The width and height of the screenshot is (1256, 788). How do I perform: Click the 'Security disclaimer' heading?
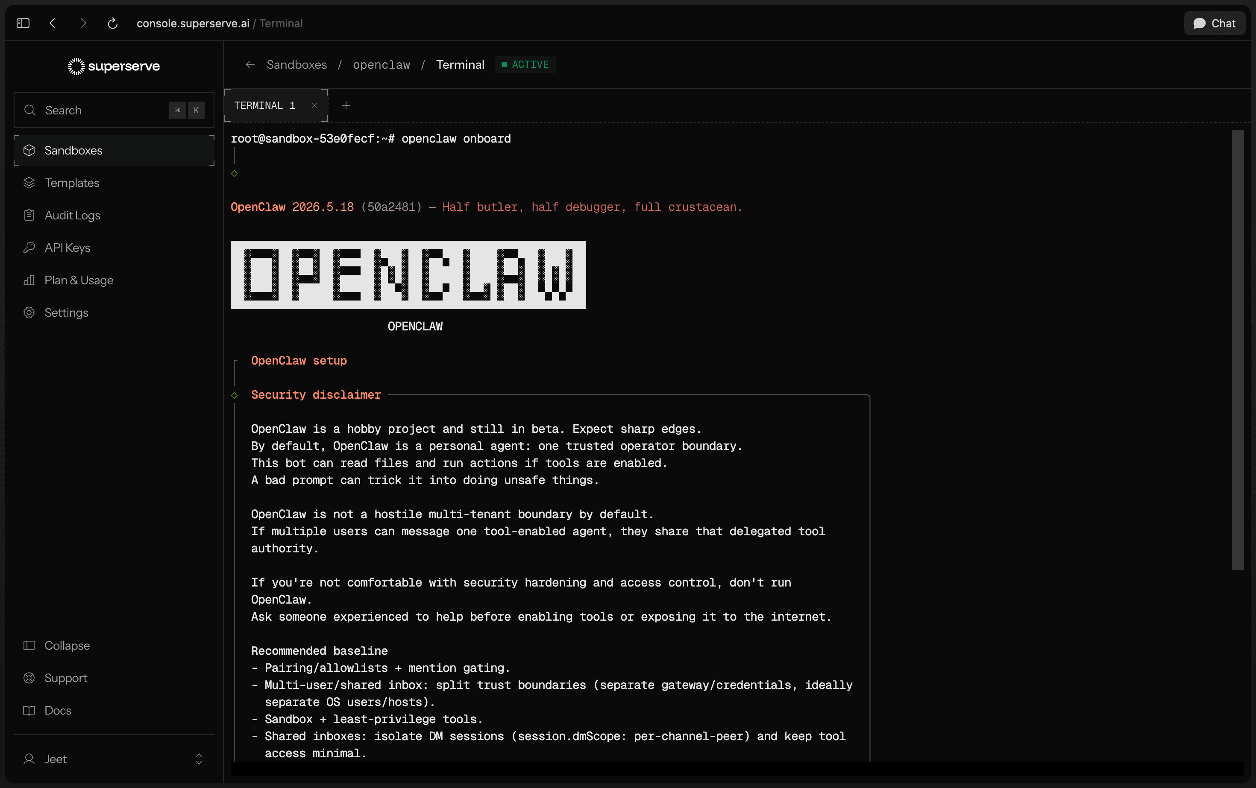click(x=316, y=394)
